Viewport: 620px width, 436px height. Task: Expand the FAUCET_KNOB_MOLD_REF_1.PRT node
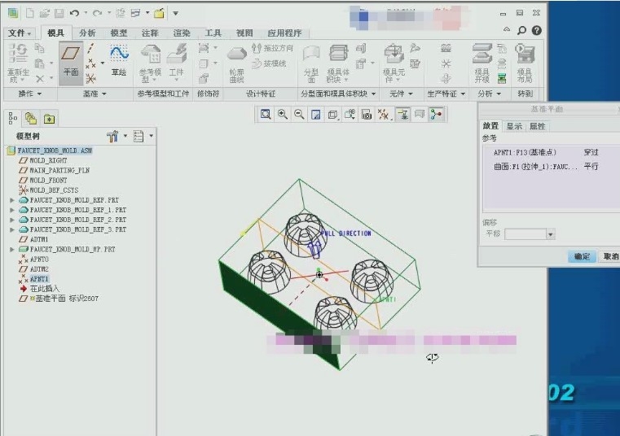pyautogui.click(x=12, y=210)
